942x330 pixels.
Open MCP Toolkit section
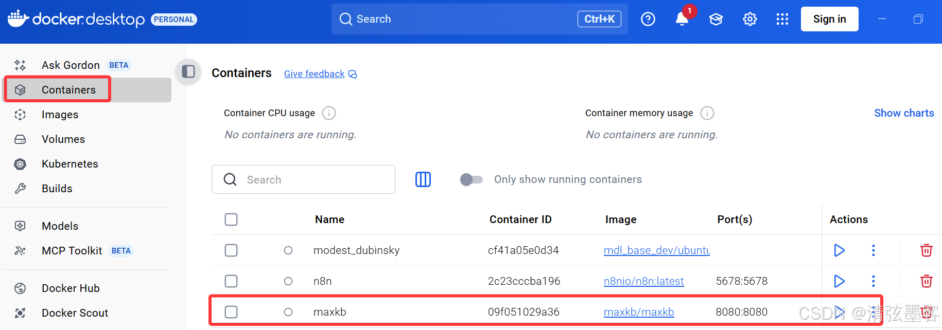88,251
